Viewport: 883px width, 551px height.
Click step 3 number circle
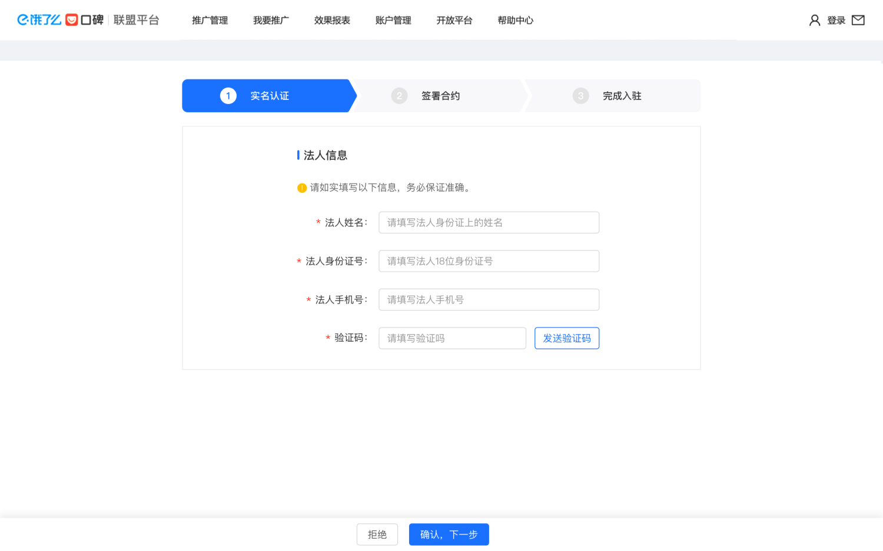coord(580,96)
